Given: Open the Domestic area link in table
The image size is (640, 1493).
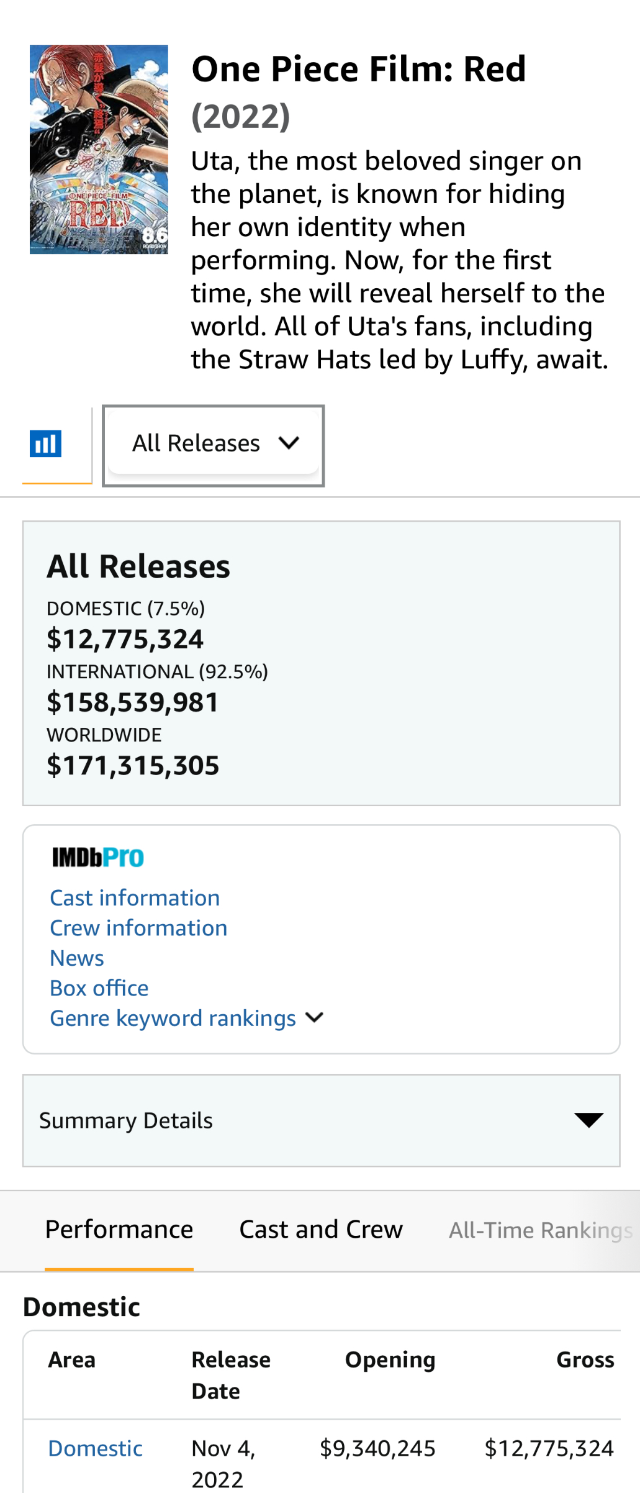Looking at the screenshot, I should coord(96,1448).
